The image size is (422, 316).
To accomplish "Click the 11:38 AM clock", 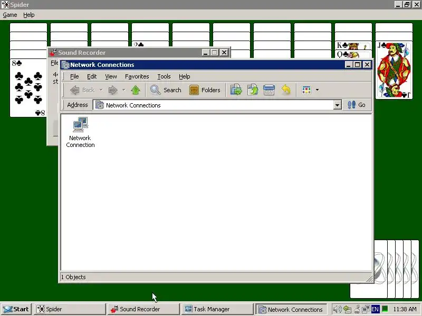I will tap(405, 309).
